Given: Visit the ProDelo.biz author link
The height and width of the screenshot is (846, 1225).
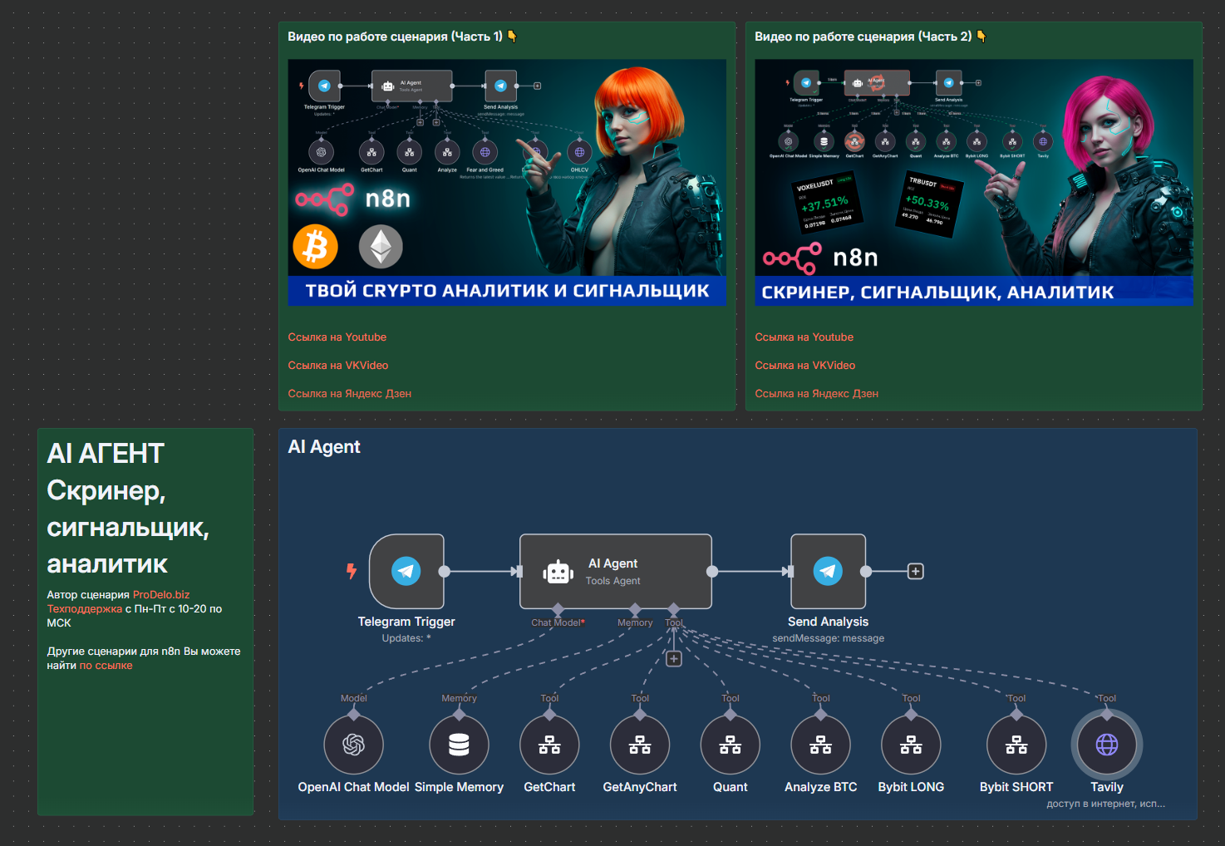Looking at the screenshot, I should pyautogui.click(x=161, y=594).
